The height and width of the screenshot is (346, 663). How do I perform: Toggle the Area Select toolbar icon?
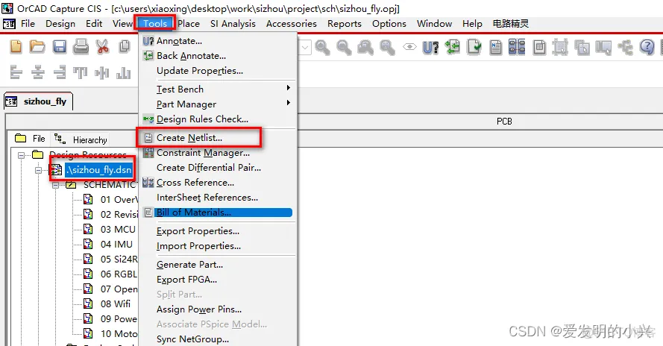[582, 48]
